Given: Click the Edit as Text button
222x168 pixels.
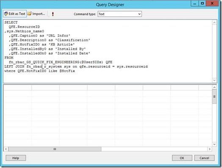Looking at the screenshot, I should pos(15,14).
